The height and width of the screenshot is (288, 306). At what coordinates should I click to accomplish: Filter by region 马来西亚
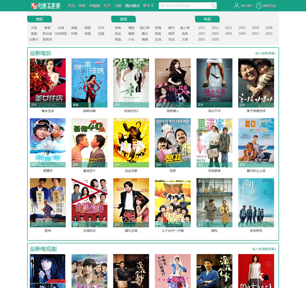tap(61, 34)
